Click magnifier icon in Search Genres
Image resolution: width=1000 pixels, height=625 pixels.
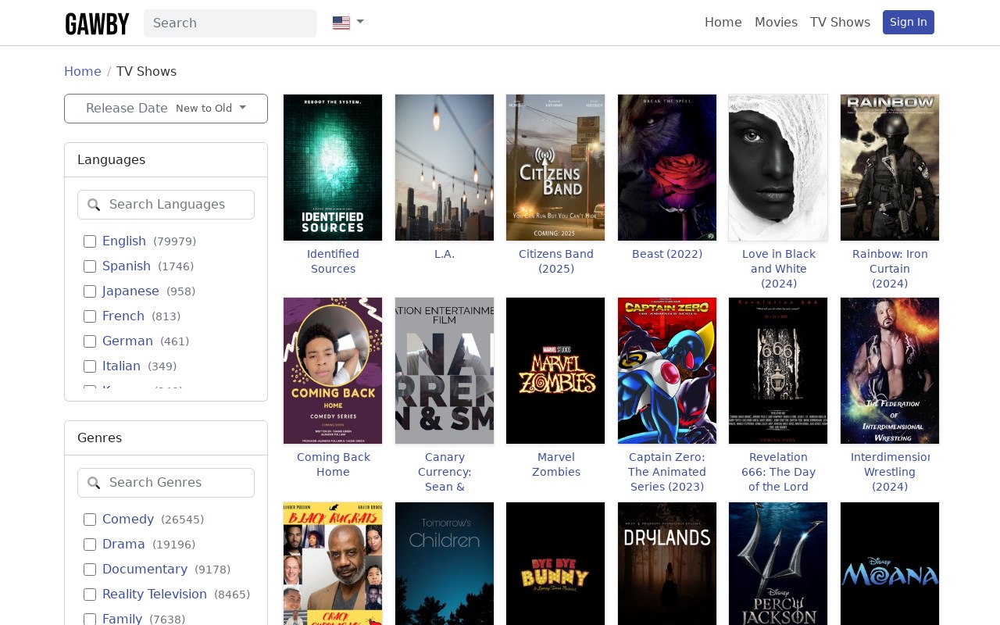(x=94, y=483)
